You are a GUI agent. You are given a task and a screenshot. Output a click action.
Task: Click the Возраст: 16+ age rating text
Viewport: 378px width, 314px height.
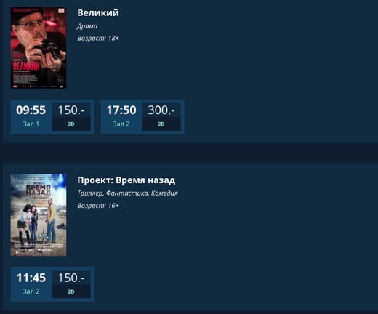98,206
